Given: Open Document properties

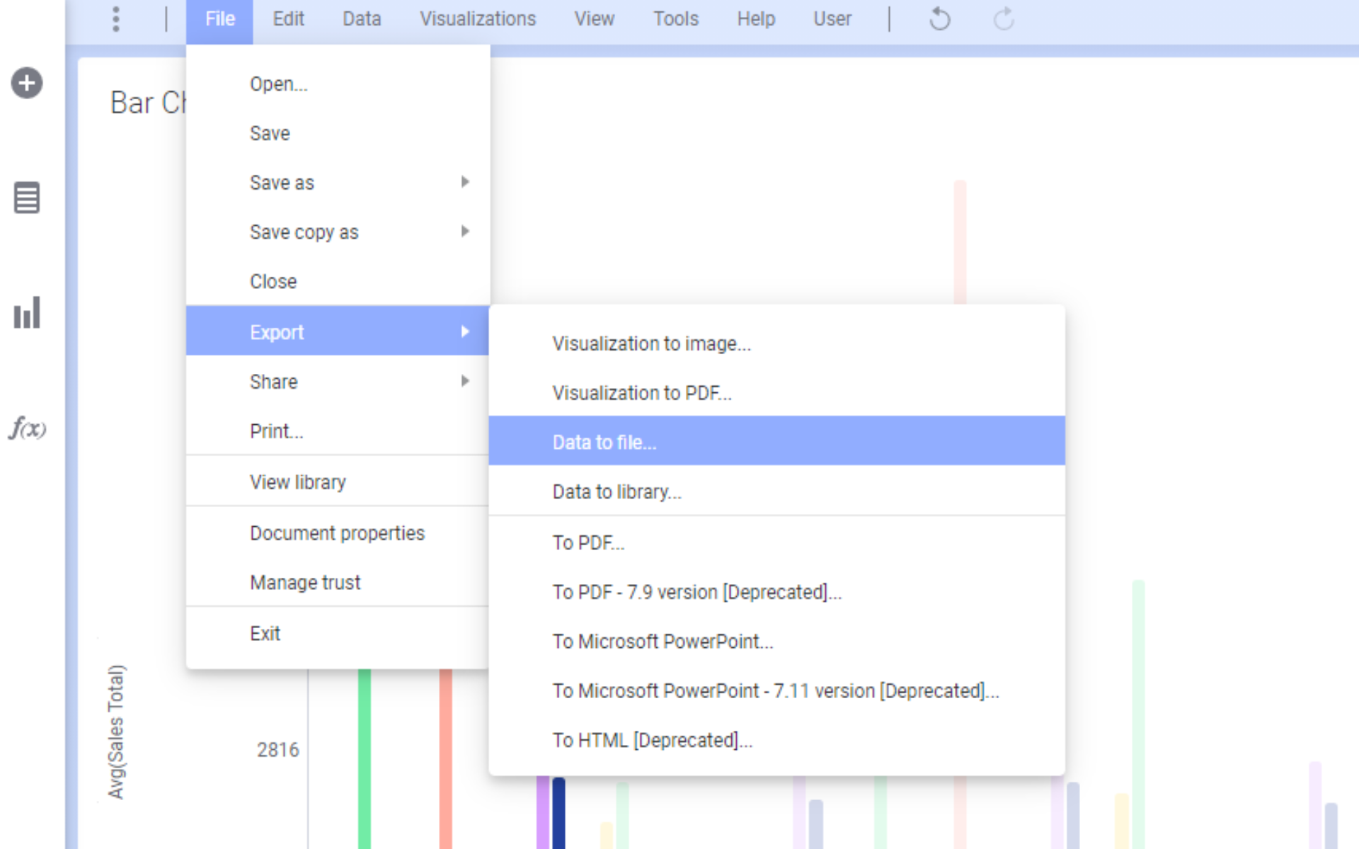Looking at the screenshot, I should (338, 533).
